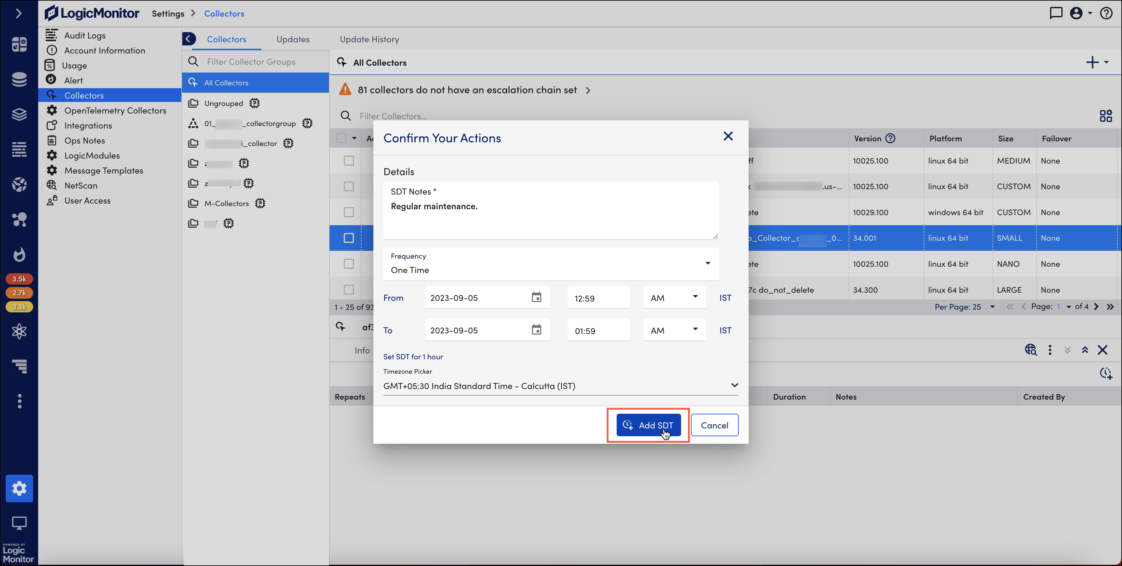Check the highlighted collector row checkbox
This screenshot has height=566, width=1122.
coord(348,238)
